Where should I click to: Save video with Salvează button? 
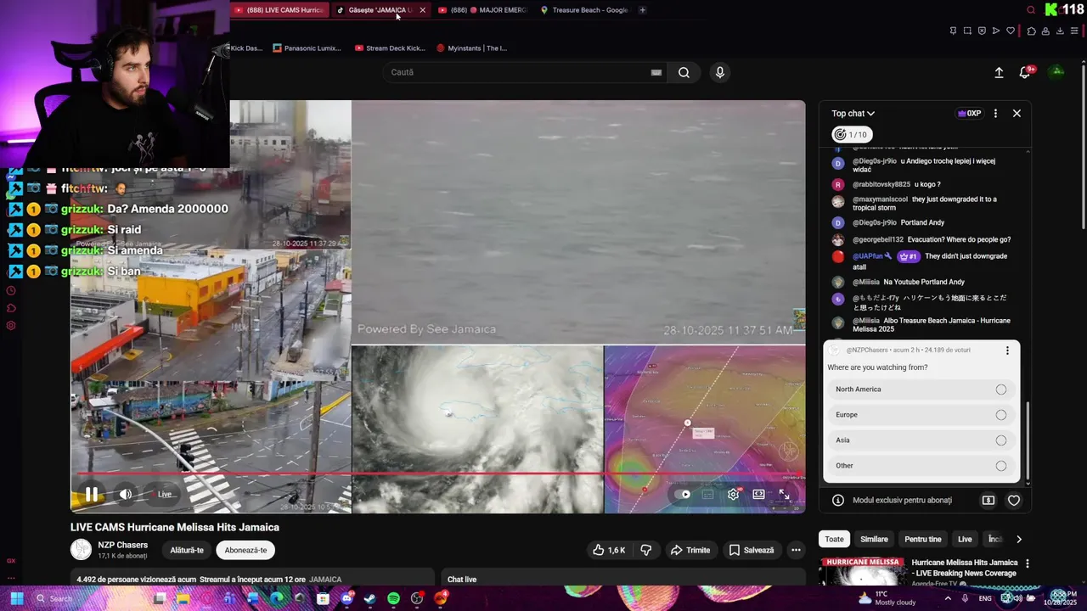[x=752, y=550]
